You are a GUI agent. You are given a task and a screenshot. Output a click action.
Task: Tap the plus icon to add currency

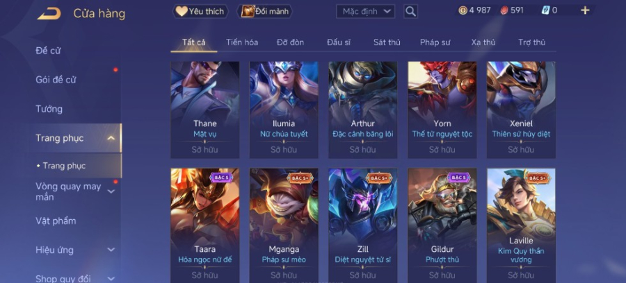click(x=585, y=10)
